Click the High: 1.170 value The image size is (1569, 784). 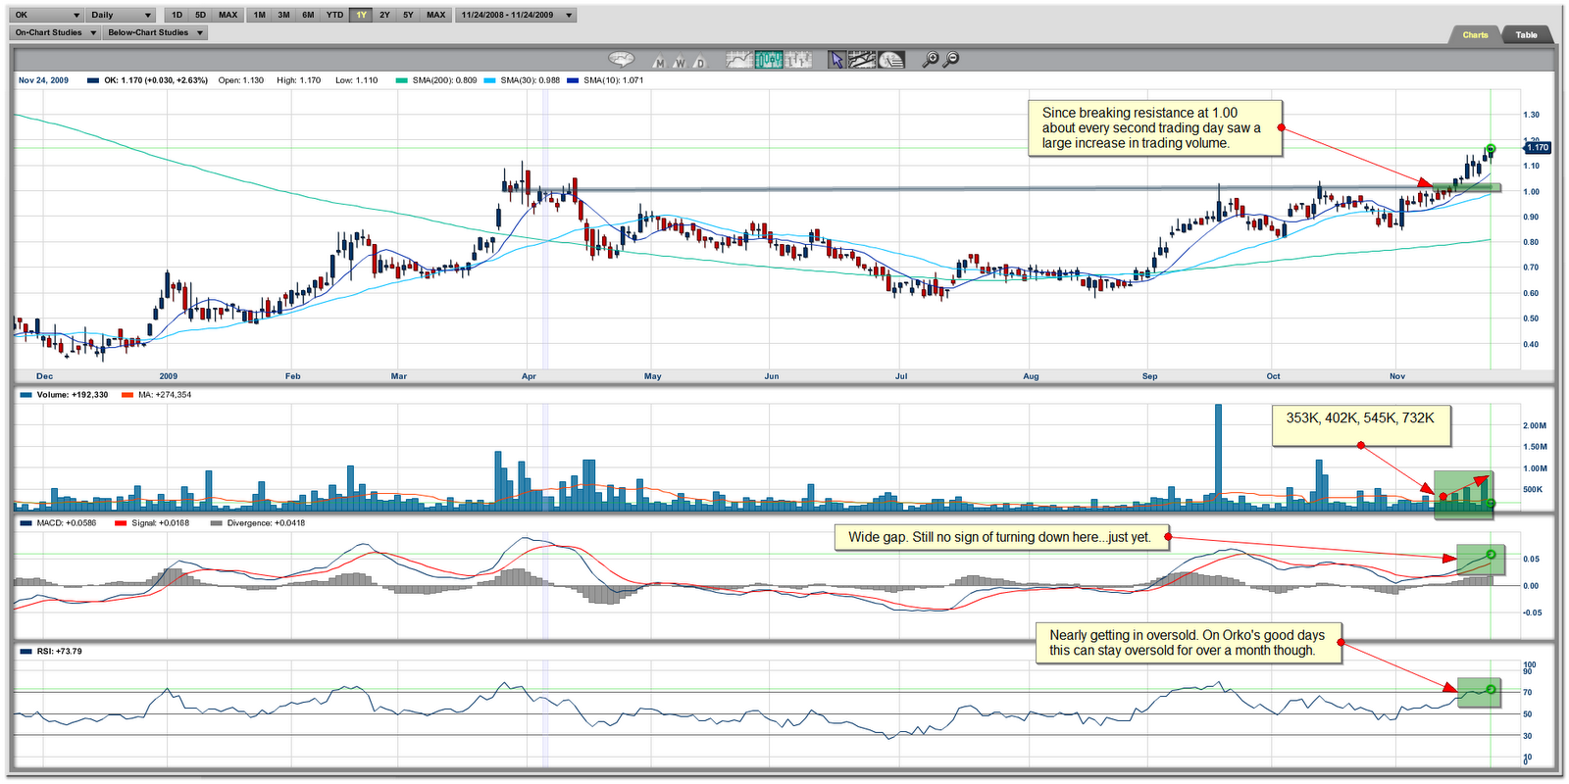pyautogui.click(x=298, y=80)
